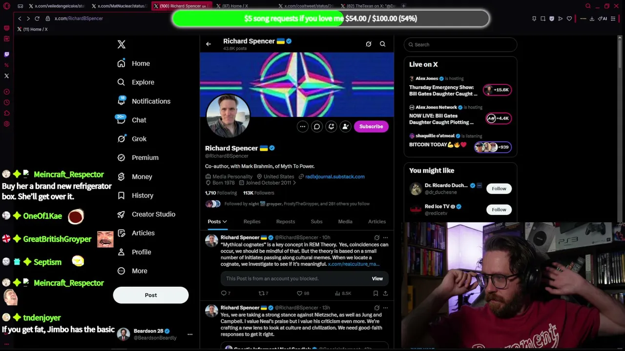Switch to the Replies tab
This screenshot has width=625, height=351.
coord(252,222)
